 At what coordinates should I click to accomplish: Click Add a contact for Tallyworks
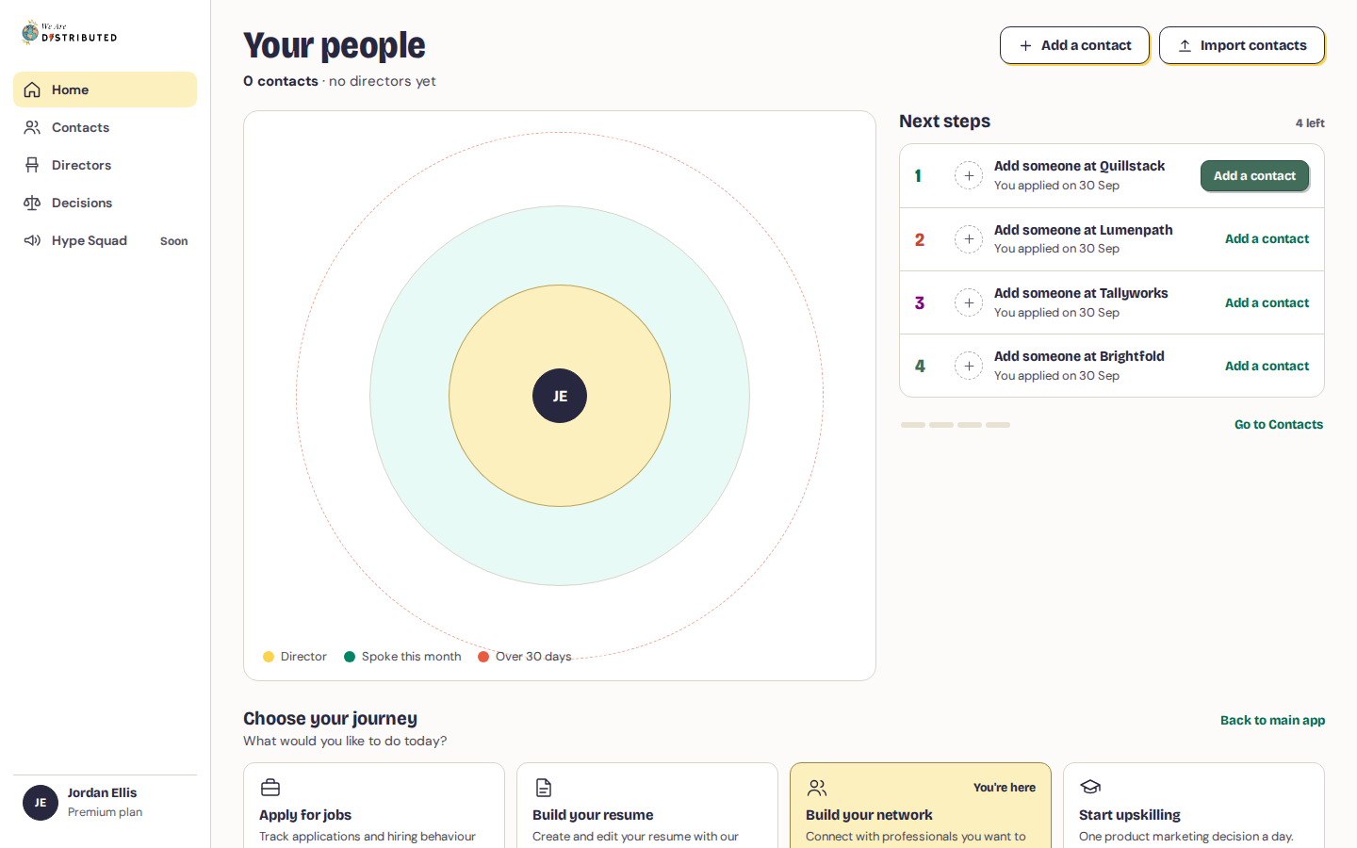[x=1267, y=302]
